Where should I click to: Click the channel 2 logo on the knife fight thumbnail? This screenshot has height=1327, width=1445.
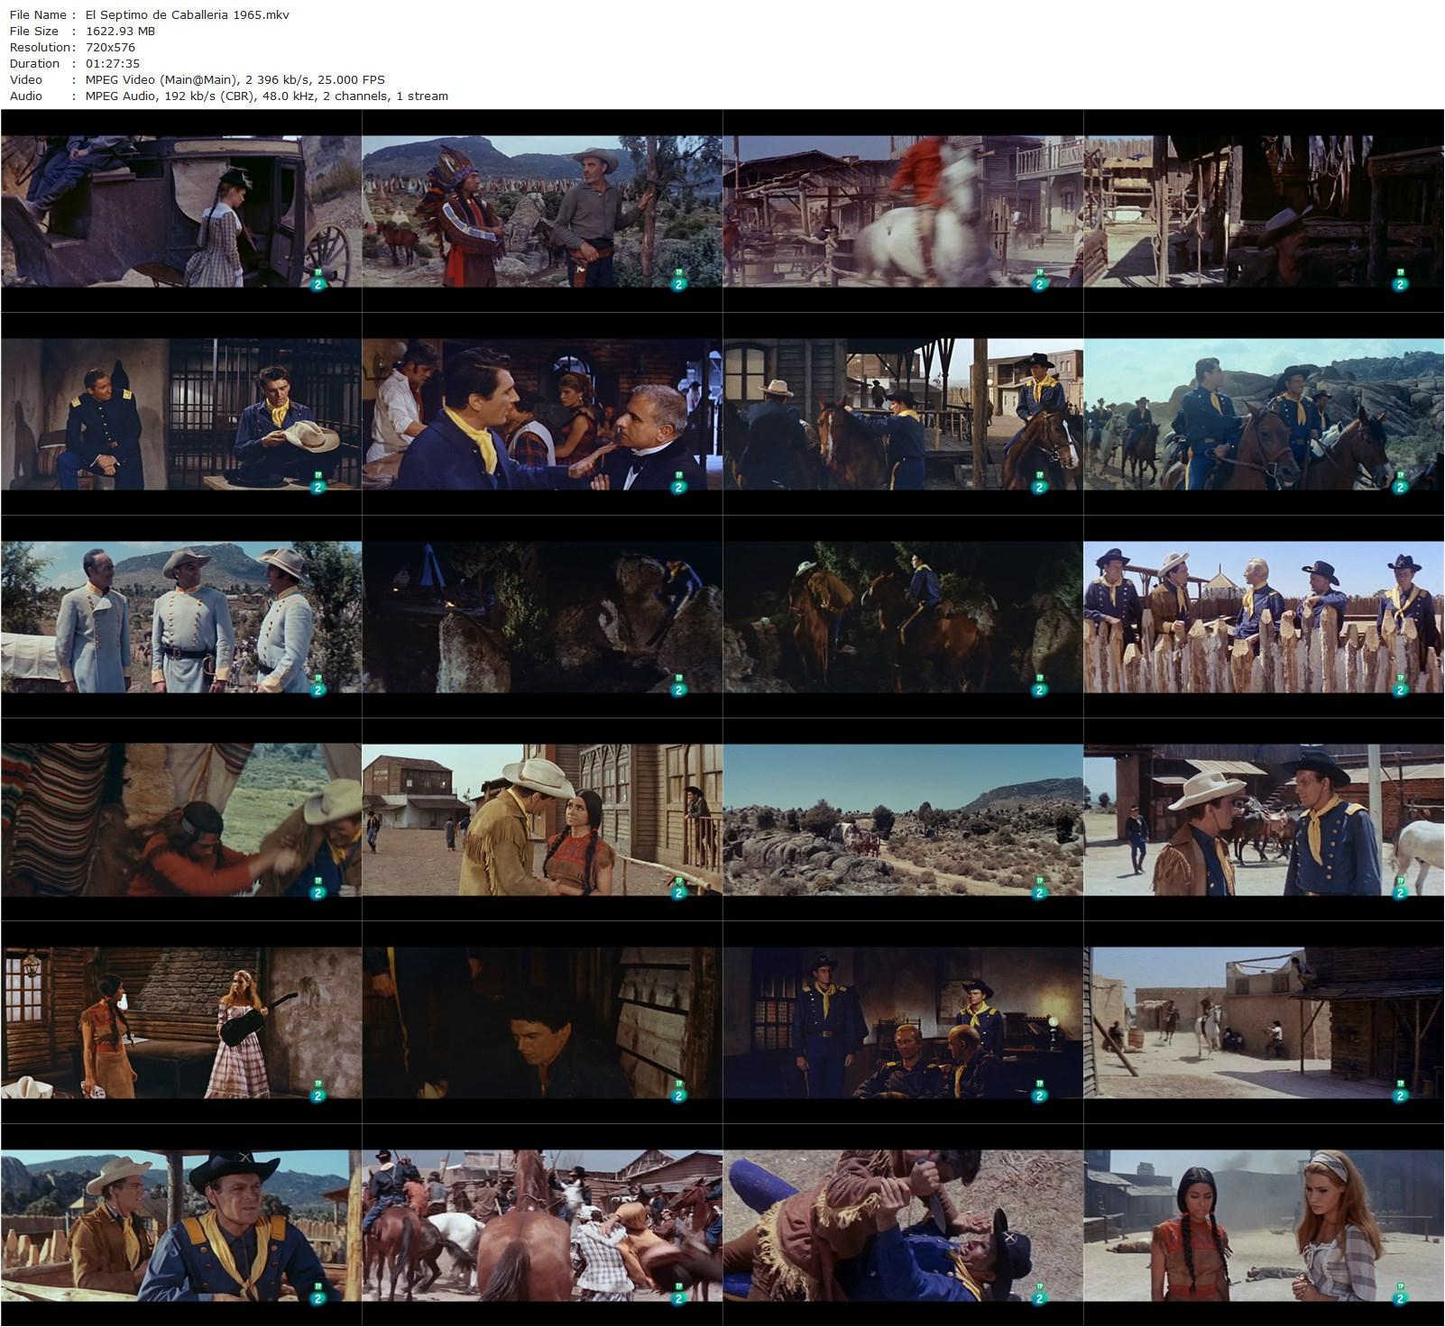pyautogui.click(x=1038, y=1297)
